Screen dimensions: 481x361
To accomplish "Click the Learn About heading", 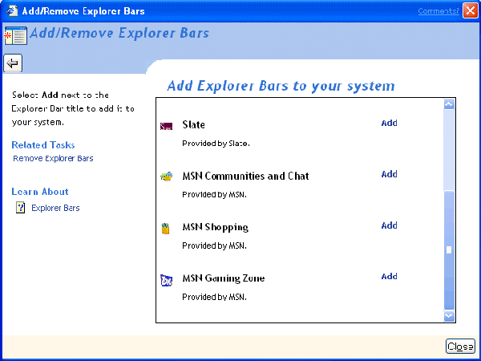I will point(40,192).
